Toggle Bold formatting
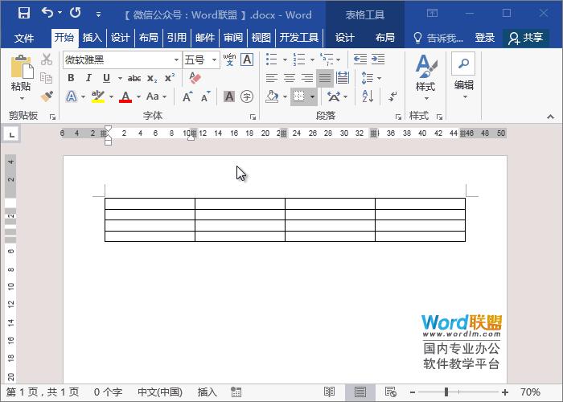Screen dimensions: 563x402 (71, 78)
